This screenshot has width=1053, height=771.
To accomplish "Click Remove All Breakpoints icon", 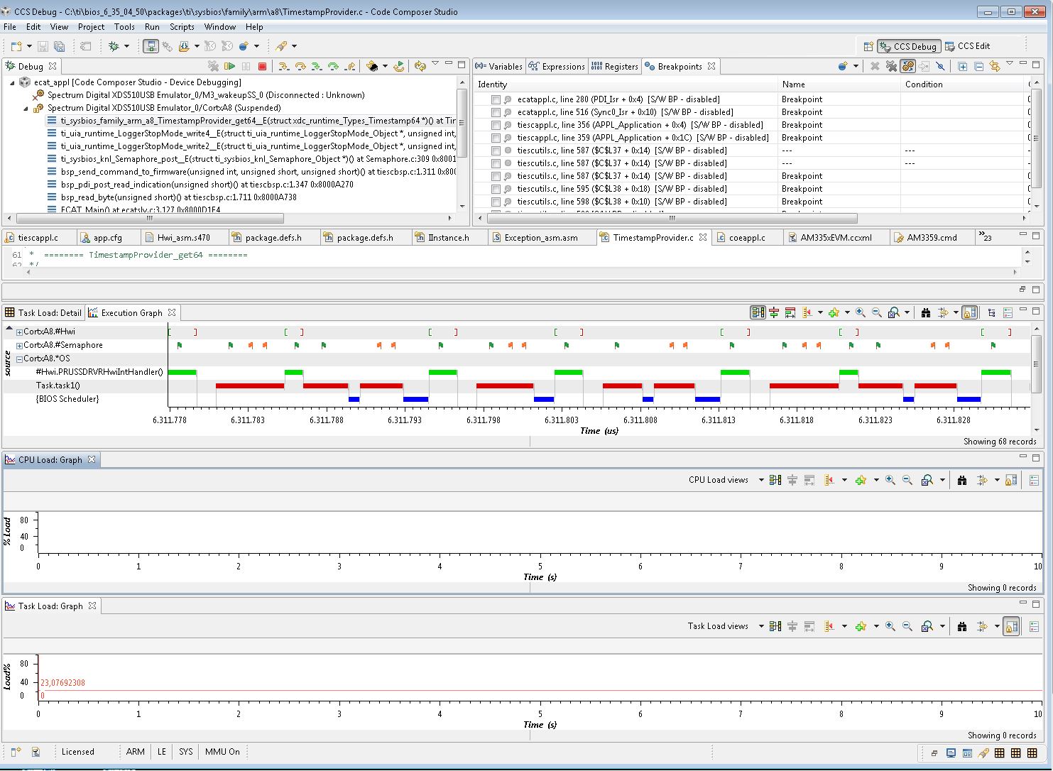I will (x=891, y=66).
